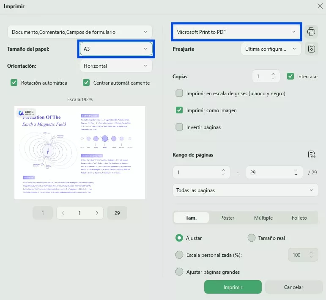Jump to last preview page button 29
The height and width of the screenshot is (300, 326).
coord(117,213)
